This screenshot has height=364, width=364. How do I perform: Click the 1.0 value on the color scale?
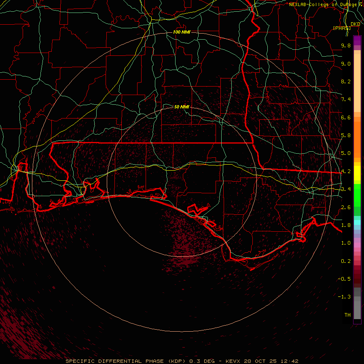346,243
